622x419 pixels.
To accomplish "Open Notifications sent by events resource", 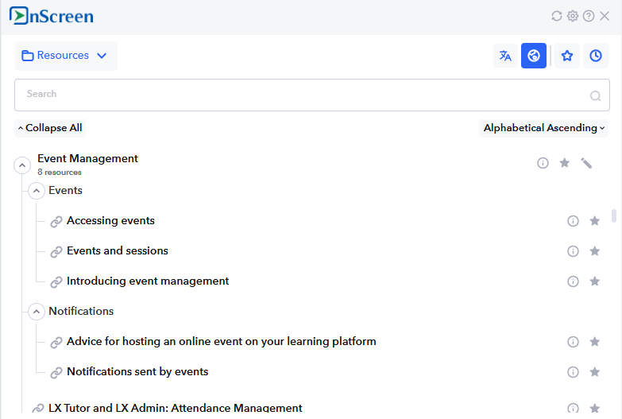I will 137,372.
